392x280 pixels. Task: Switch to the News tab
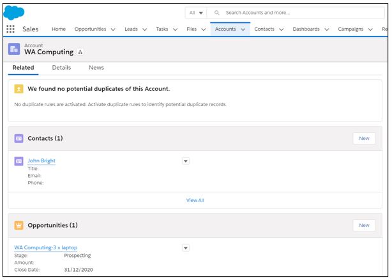tap(96, 68)
